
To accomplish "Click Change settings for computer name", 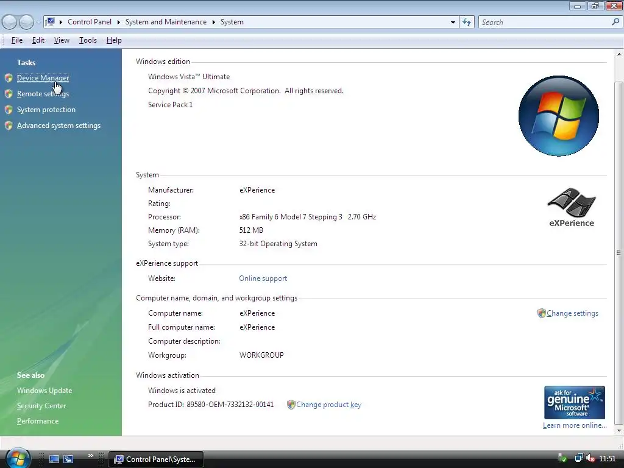I will click(572, 314).
